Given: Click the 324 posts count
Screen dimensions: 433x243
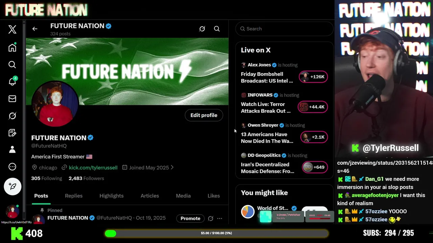Looking at the screenshot, I should (60, 34).
